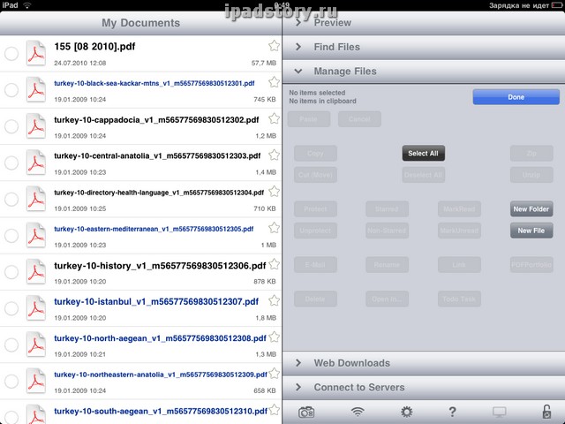Tap PDF icon of turkey-10-history file

coord(36,272)
